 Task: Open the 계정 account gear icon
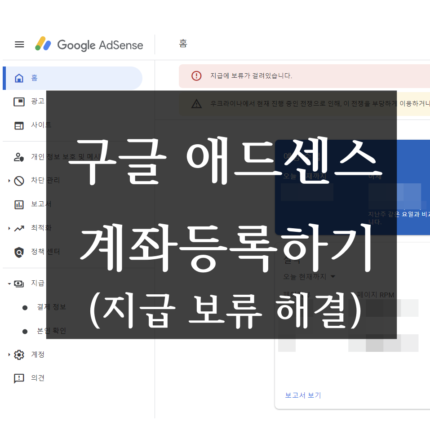(19, 355)
